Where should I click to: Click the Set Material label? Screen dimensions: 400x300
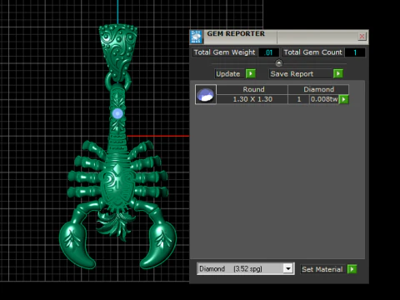point(322,269)
